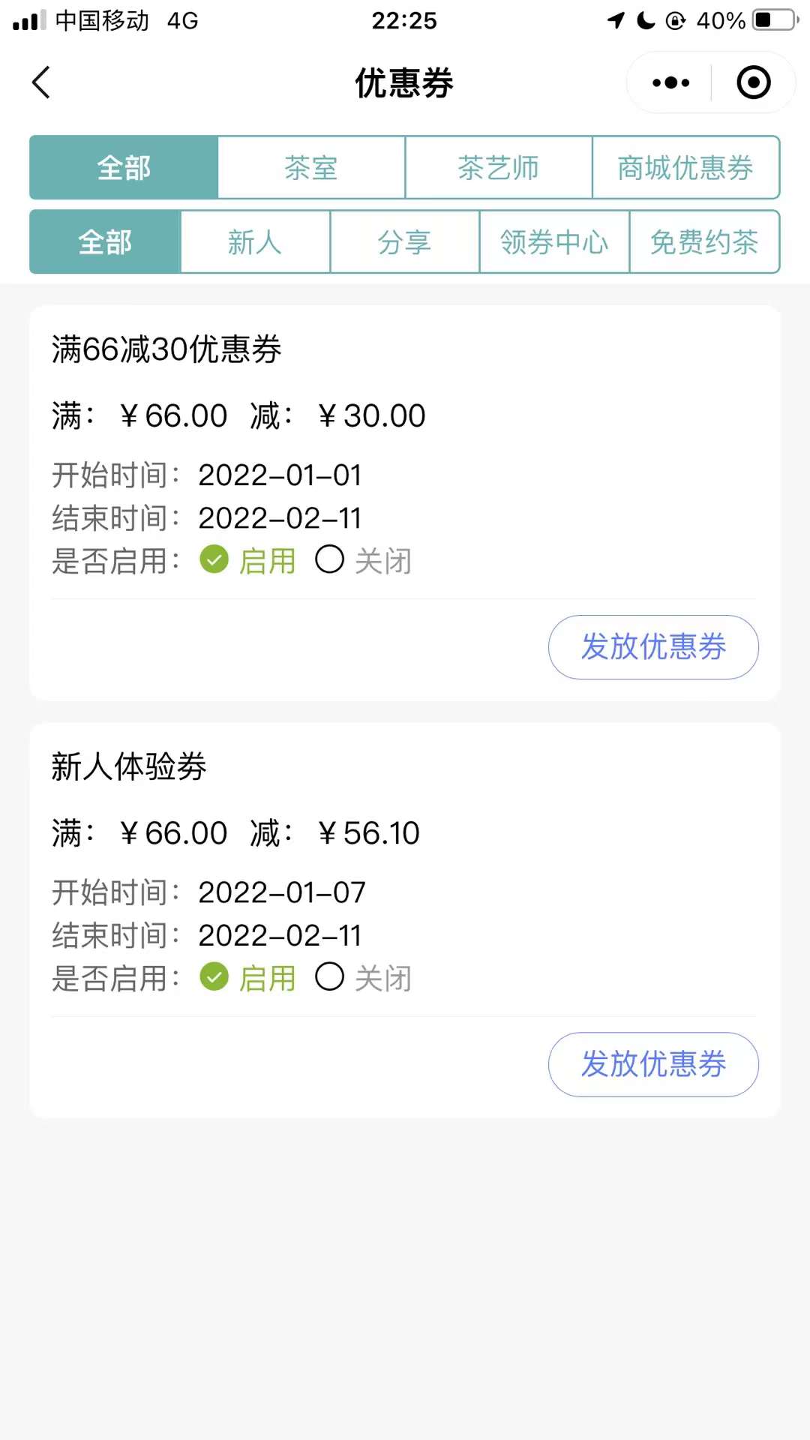Switch to the 茶室 tab
The width and height of the screenshot is (810, 1440).
pyautogui.click(x=311, y=167)
